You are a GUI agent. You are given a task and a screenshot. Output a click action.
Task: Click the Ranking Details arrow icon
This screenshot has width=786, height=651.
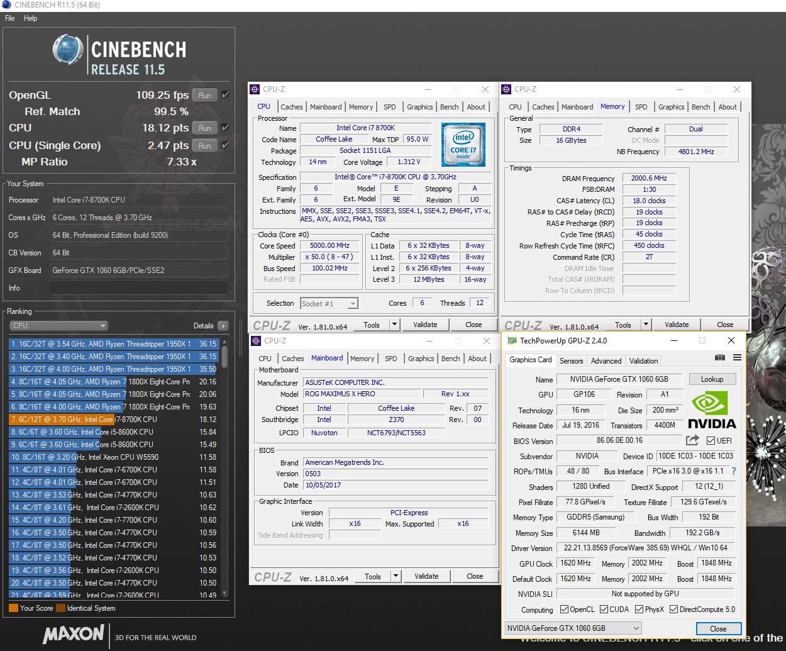223,326
